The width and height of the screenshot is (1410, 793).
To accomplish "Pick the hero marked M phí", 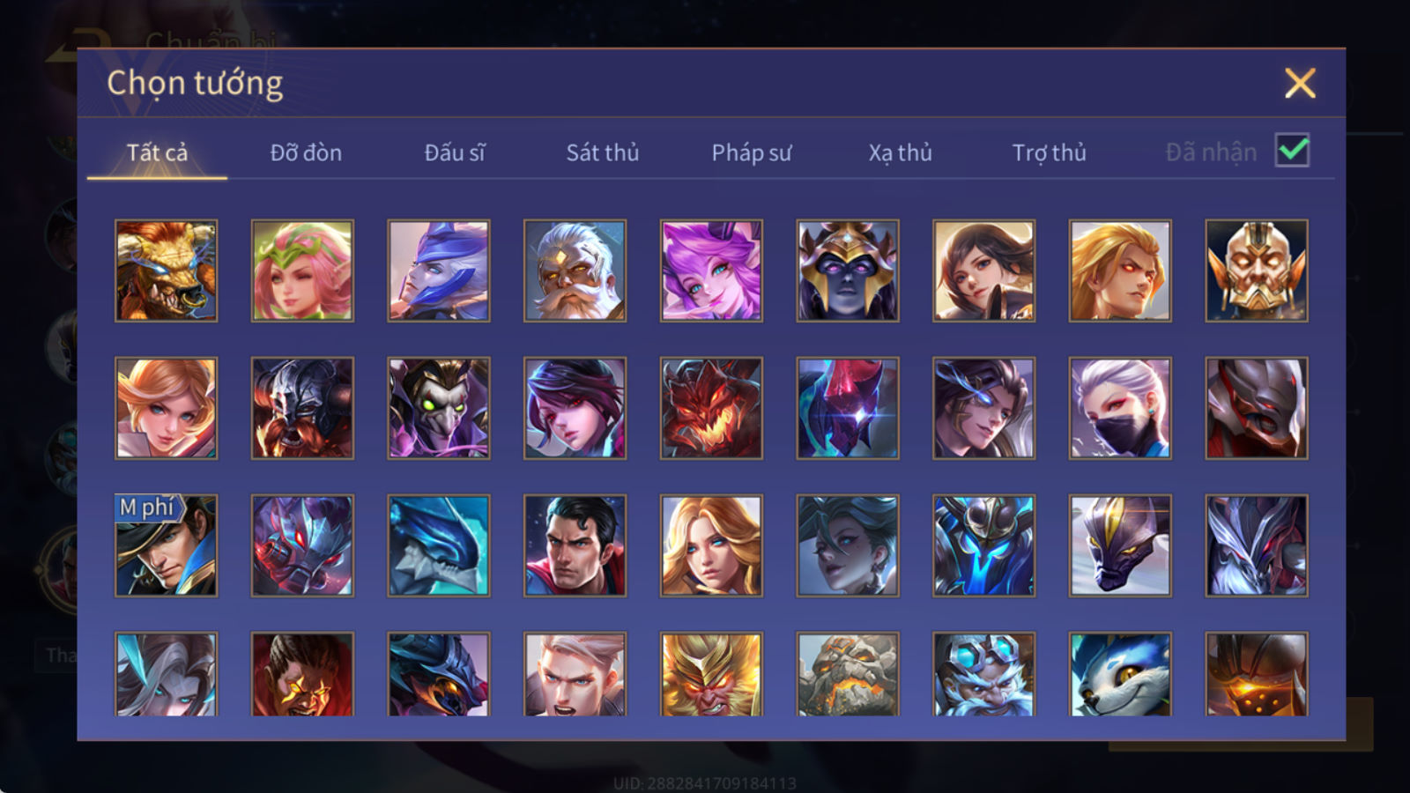I will click(166, 545).
